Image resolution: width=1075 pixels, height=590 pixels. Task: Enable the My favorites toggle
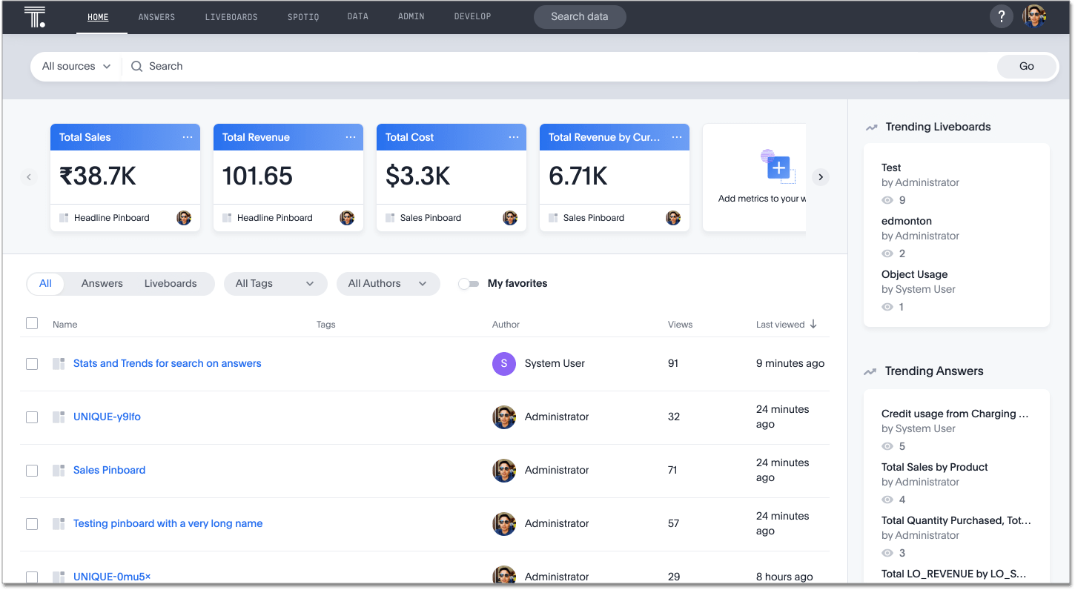coord(469,283)
